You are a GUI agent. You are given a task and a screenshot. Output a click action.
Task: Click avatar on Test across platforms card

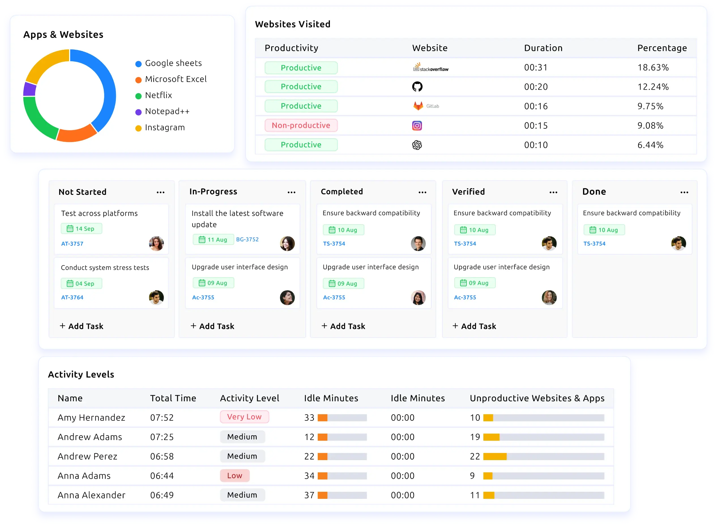(x=156, y=243)
